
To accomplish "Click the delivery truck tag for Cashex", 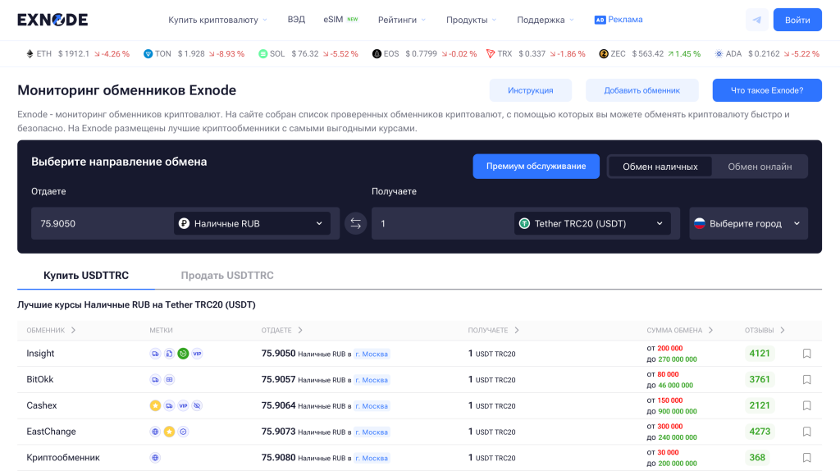I will click(169, 405).
